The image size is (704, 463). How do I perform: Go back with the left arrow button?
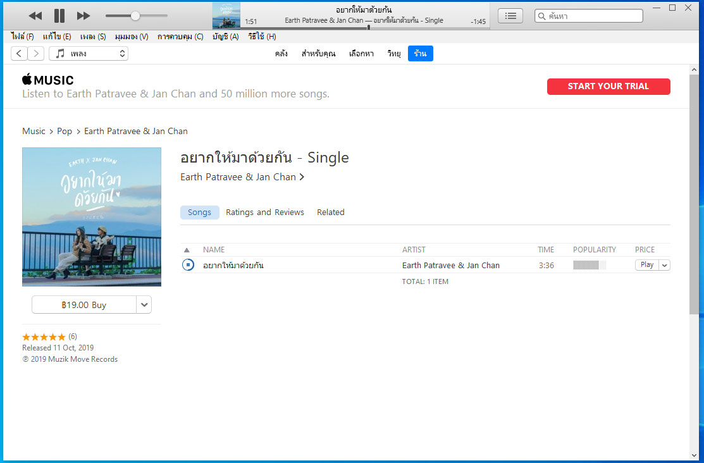19,53
